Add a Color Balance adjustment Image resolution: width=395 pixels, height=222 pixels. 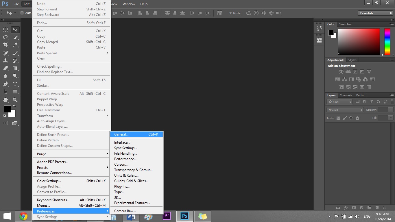click(345, 79)
